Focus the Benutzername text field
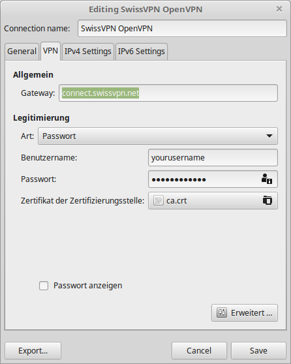The width and height of the screenshot is (291, 364). point(213,158)
